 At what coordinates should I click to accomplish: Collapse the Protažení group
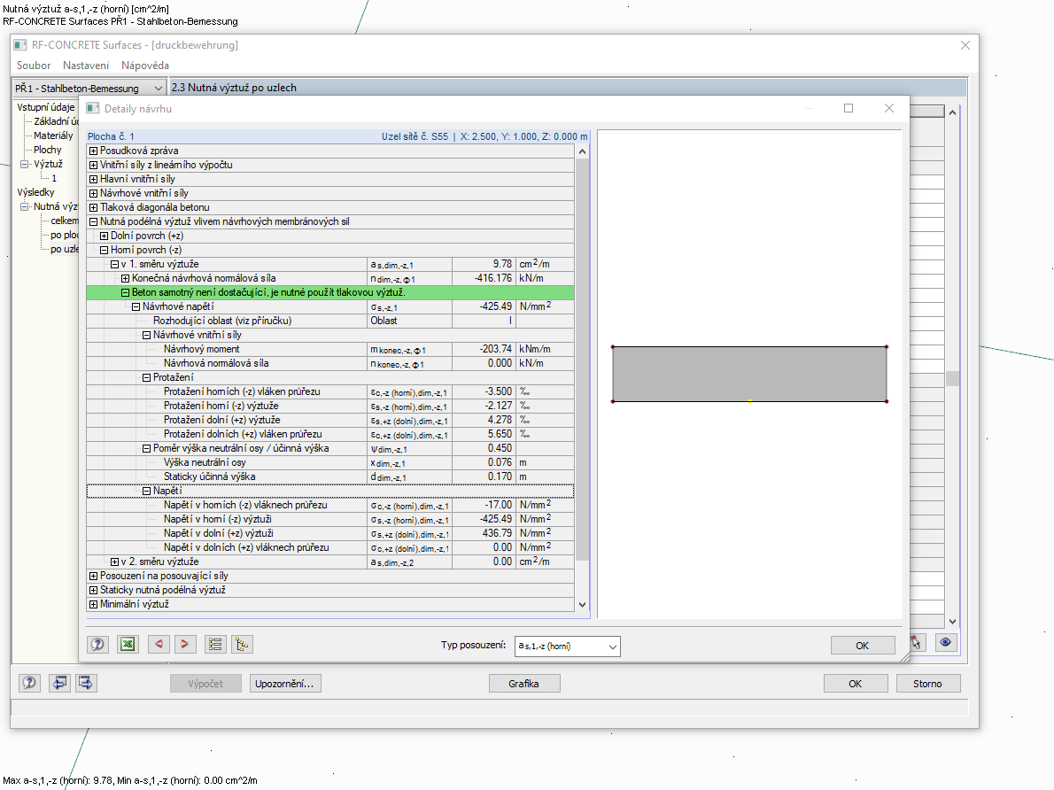click(x=146, y=377)
